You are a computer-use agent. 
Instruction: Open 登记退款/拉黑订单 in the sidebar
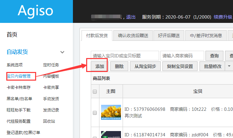point(23,132)
